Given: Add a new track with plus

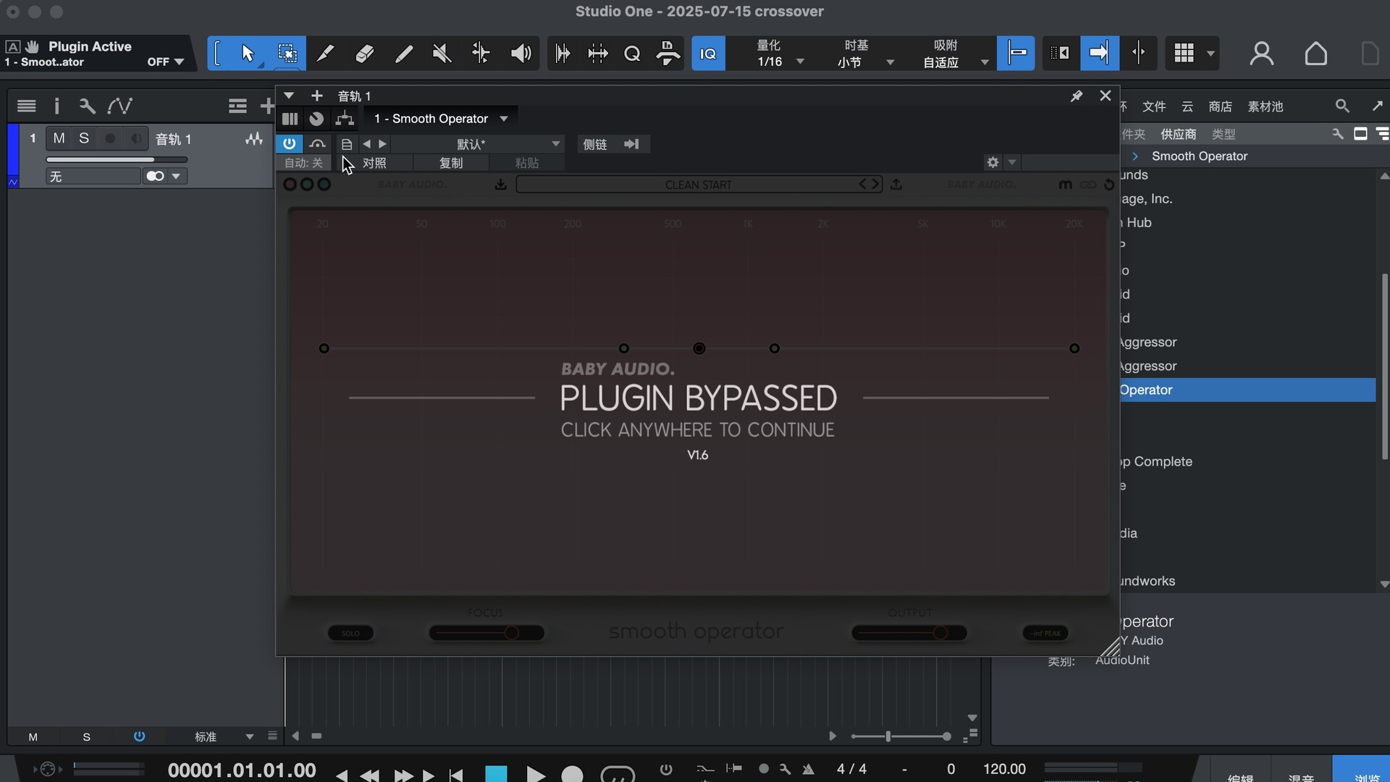Looking at the screenshot, I should point(266,106).
